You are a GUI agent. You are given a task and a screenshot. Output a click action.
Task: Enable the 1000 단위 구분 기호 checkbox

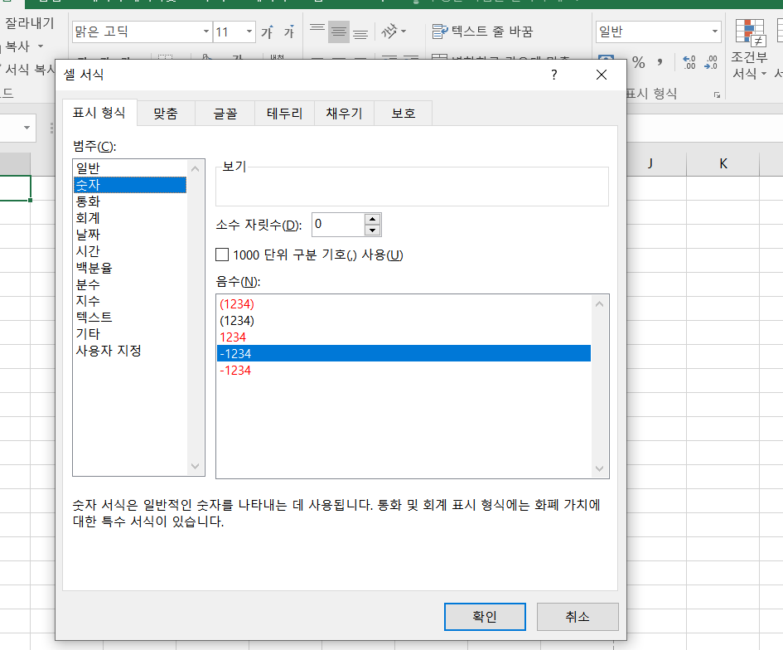click(222, 255)
